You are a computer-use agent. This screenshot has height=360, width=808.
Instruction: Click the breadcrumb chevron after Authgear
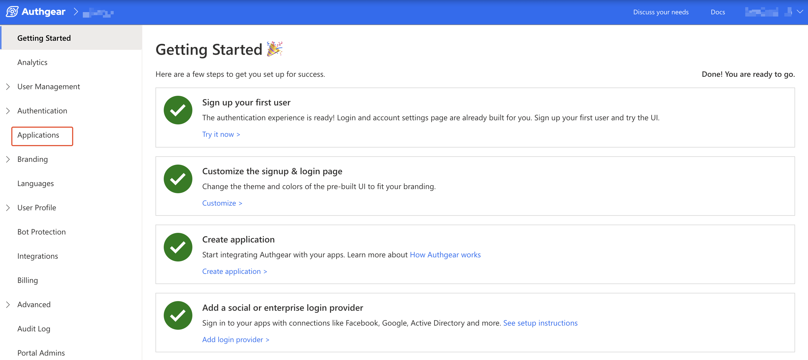[76, 12]
